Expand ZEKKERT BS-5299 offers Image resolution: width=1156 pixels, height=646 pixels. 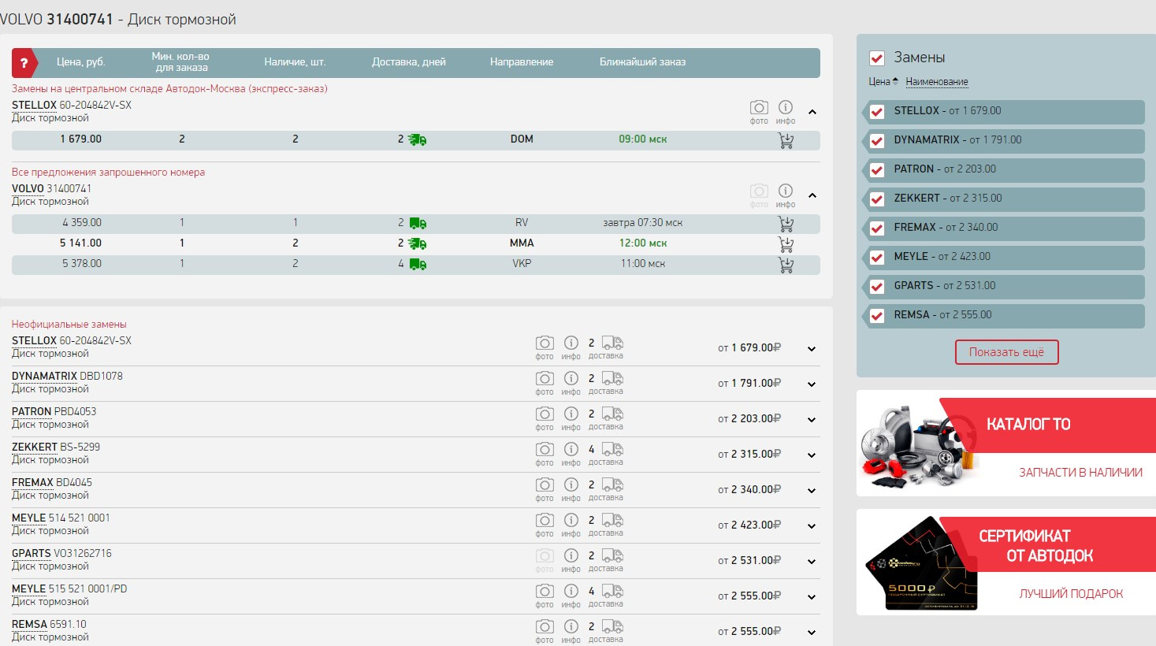812,455
